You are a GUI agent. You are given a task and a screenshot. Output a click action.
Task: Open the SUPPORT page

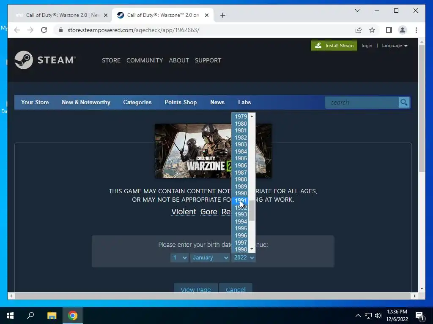[x=208, y=60]
